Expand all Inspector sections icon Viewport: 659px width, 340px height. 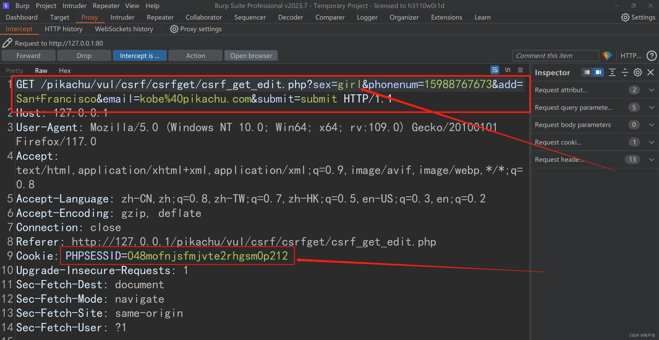[x=612, y=72]
